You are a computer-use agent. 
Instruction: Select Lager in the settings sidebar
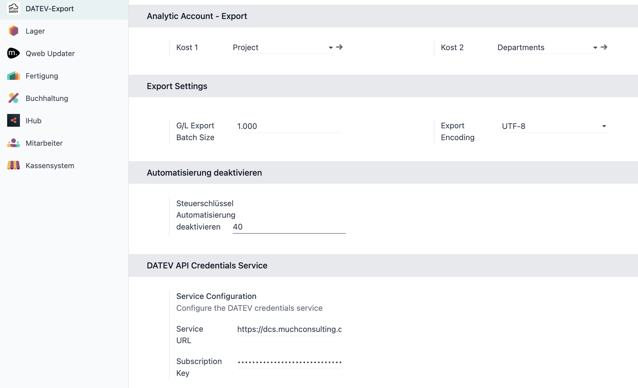(x=64, y=31)
